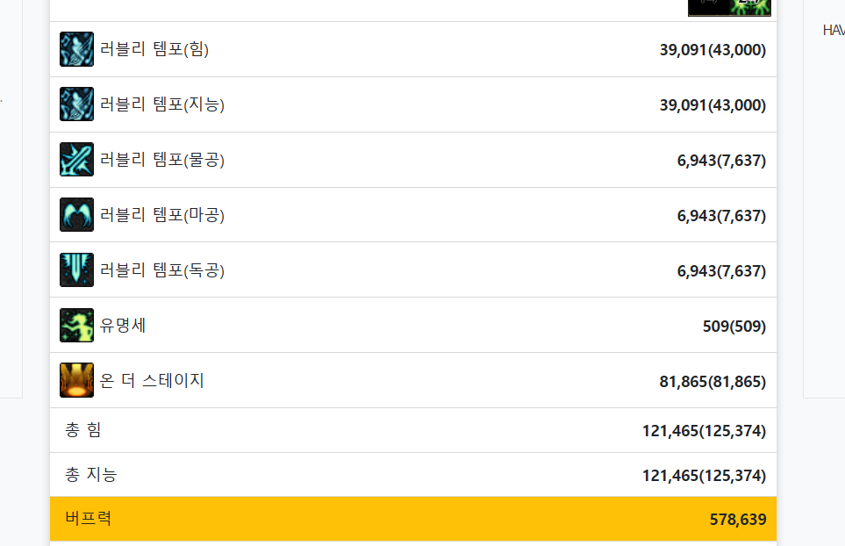Click the 578,639 buff power value
Screen dimensions: 845x546
737,520
